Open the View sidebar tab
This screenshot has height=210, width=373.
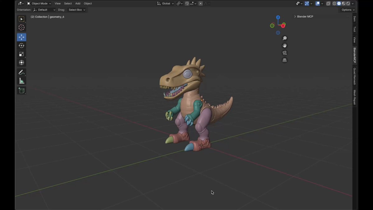tap(355, 40)
